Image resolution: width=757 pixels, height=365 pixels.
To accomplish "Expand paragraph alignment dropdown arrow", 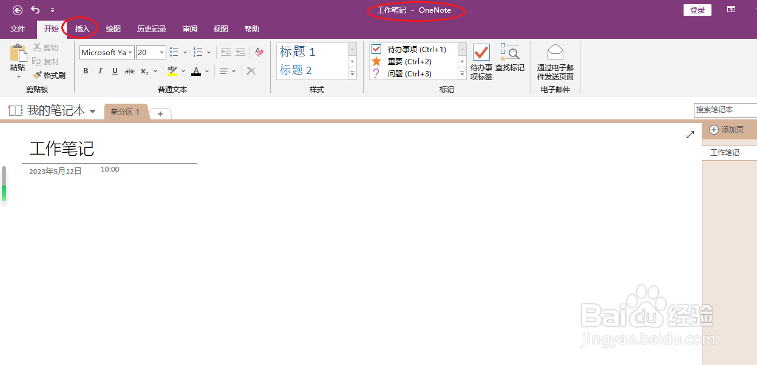I will pos(234,71).
